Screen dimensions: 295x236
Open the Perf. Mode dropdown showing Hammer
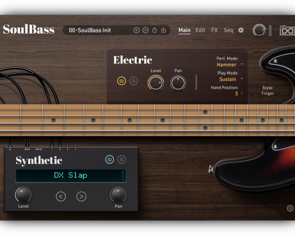[x=230, y=64]
